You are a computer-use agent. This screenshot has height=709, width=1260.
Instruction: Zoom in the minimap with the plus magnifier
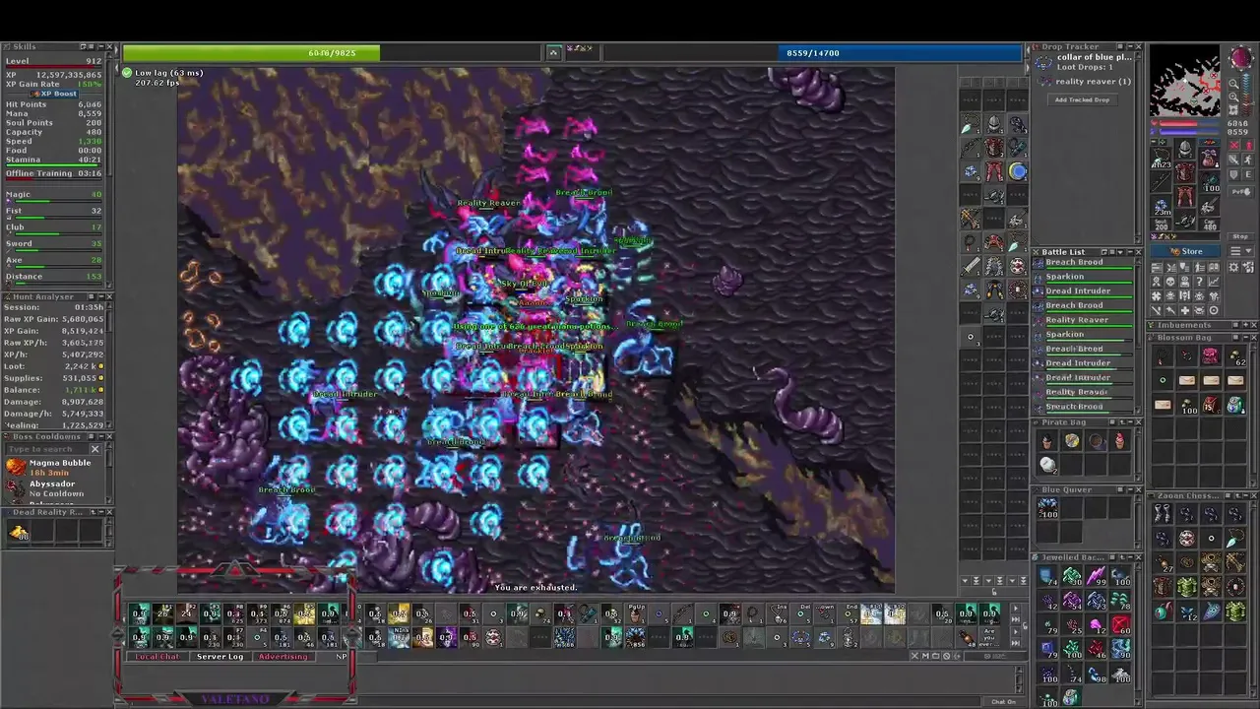tap(1233, 97)
